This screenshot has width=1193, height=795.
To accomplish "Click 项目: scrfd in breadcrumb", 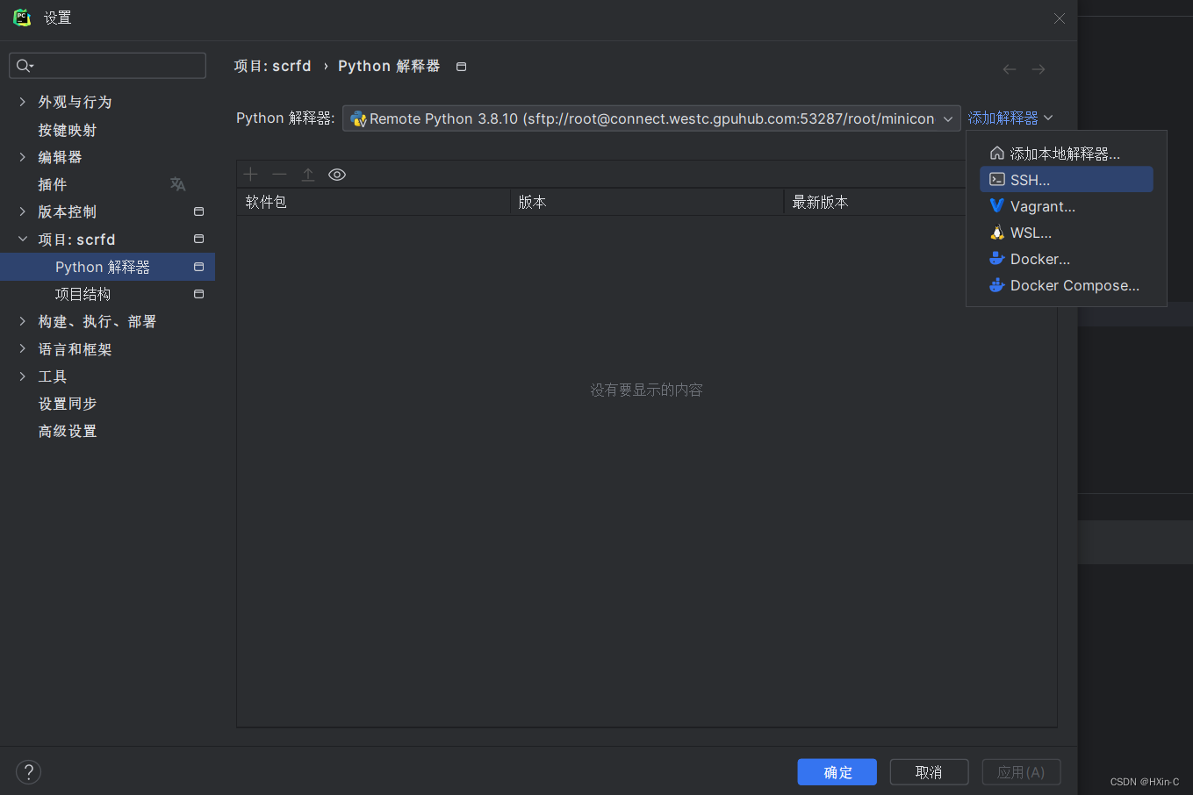I will pos(273,67).
